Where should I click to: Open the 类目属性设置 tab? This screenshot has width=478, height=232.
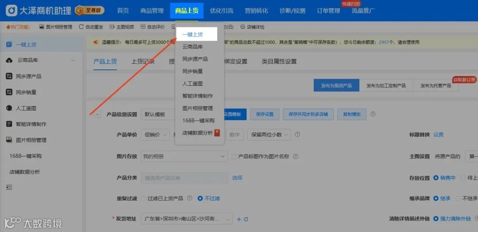[x=279, y=61]
